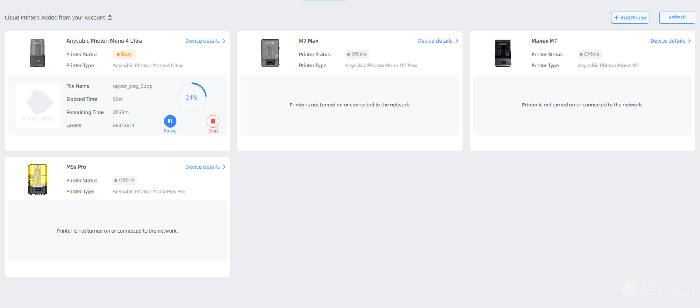
Task: Stop the current print job
Action: tap(213, 121)
